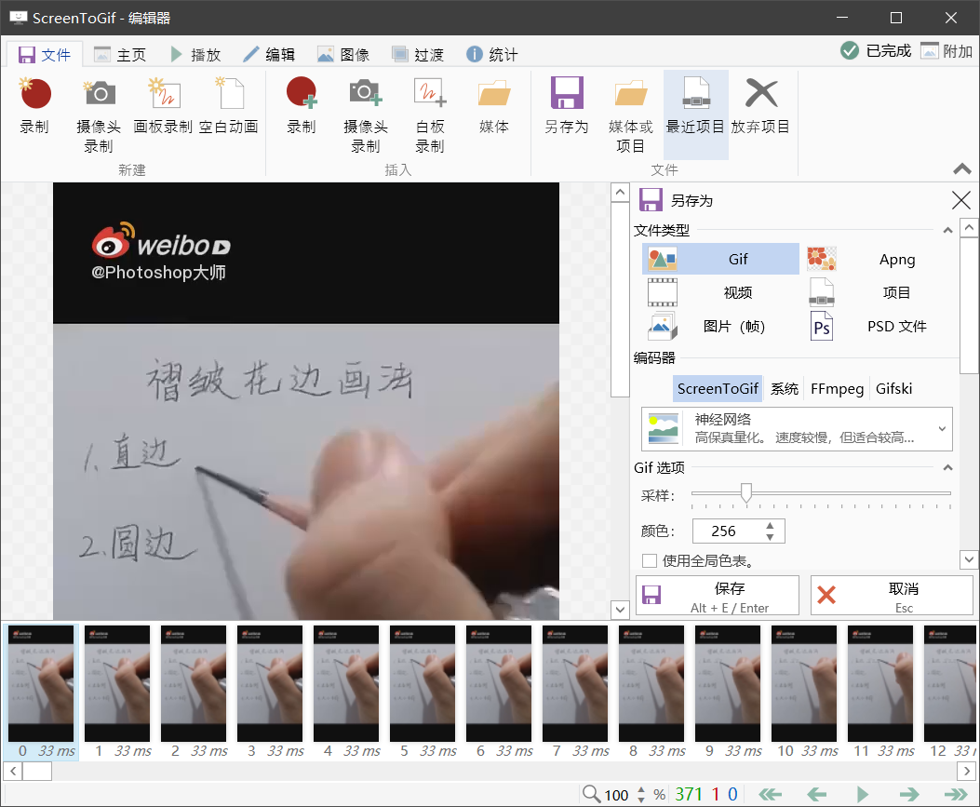Click 放弃项目 discard project
Screen dimensions: 980x807
(x=760, y=106)
